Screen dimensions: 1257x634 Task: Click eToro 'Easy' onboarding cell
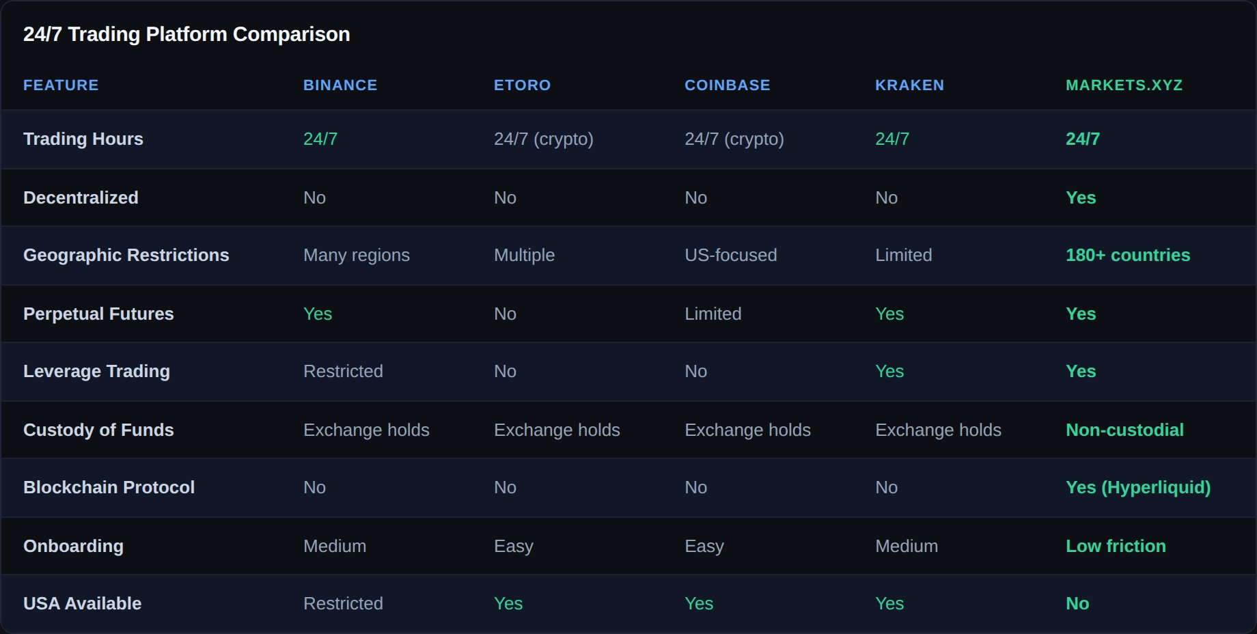(x=514, y=546)
